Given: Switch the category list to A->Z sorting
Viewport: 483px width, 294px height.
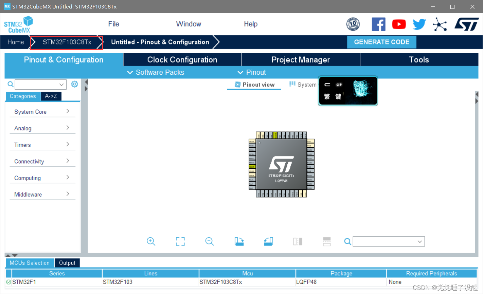Looking at the screenshot, I should click(x=51, y=96).
